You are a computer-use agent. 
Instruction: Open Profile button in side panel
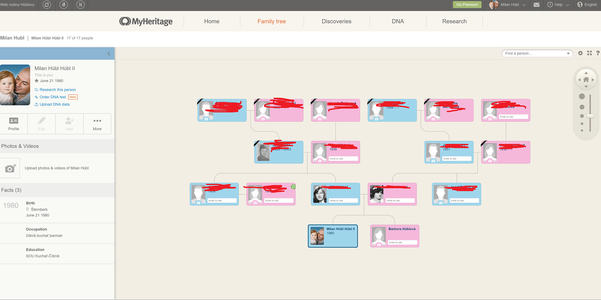14,124
